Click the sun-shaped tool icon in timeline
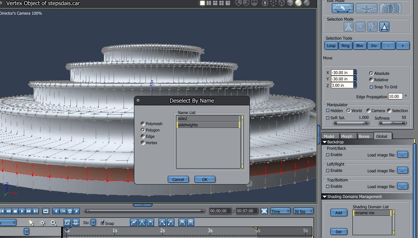Viewport: 418px width, 238px height. tap(43, 223)
